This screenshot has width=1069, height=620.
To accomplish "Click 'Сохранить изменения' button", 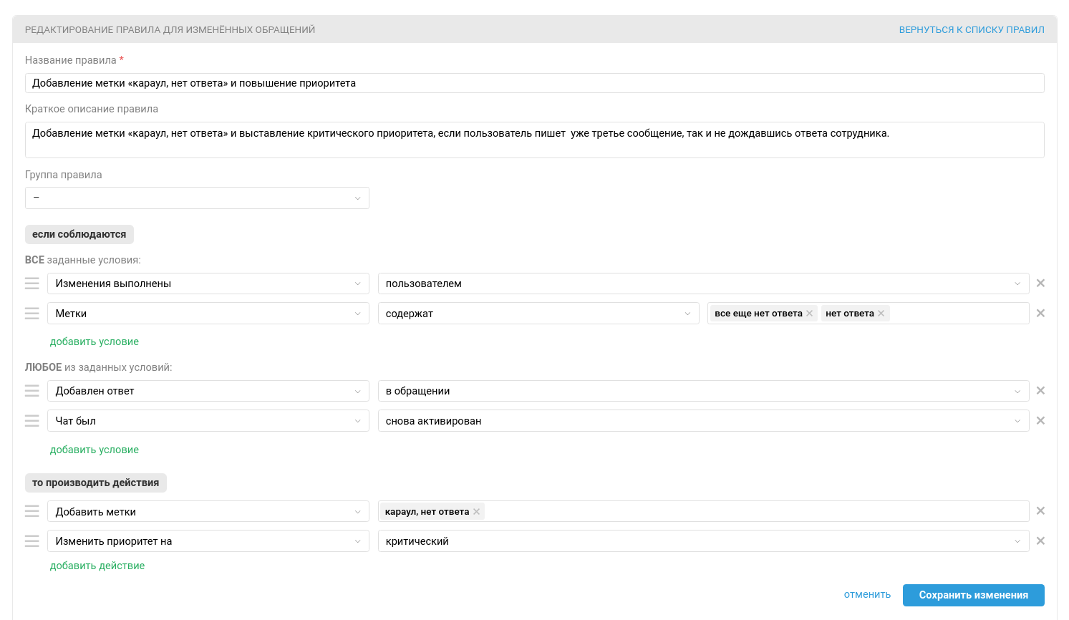I will (974, 595).
